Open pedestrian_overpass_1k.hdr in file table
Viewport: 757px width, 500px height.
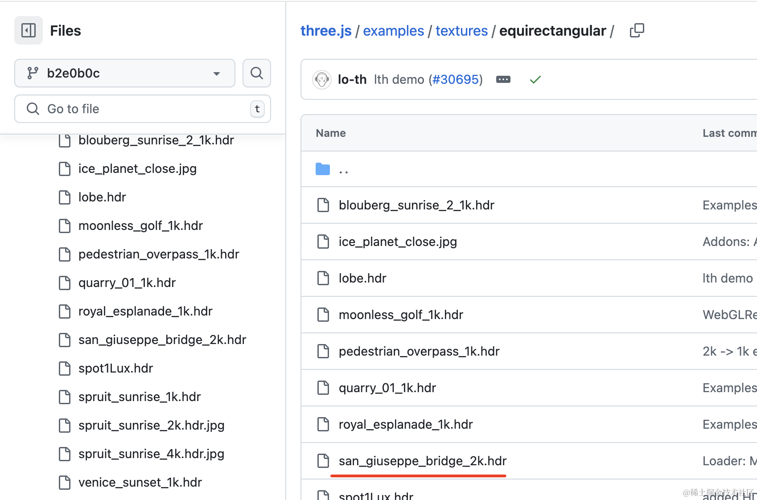point(419,351)
